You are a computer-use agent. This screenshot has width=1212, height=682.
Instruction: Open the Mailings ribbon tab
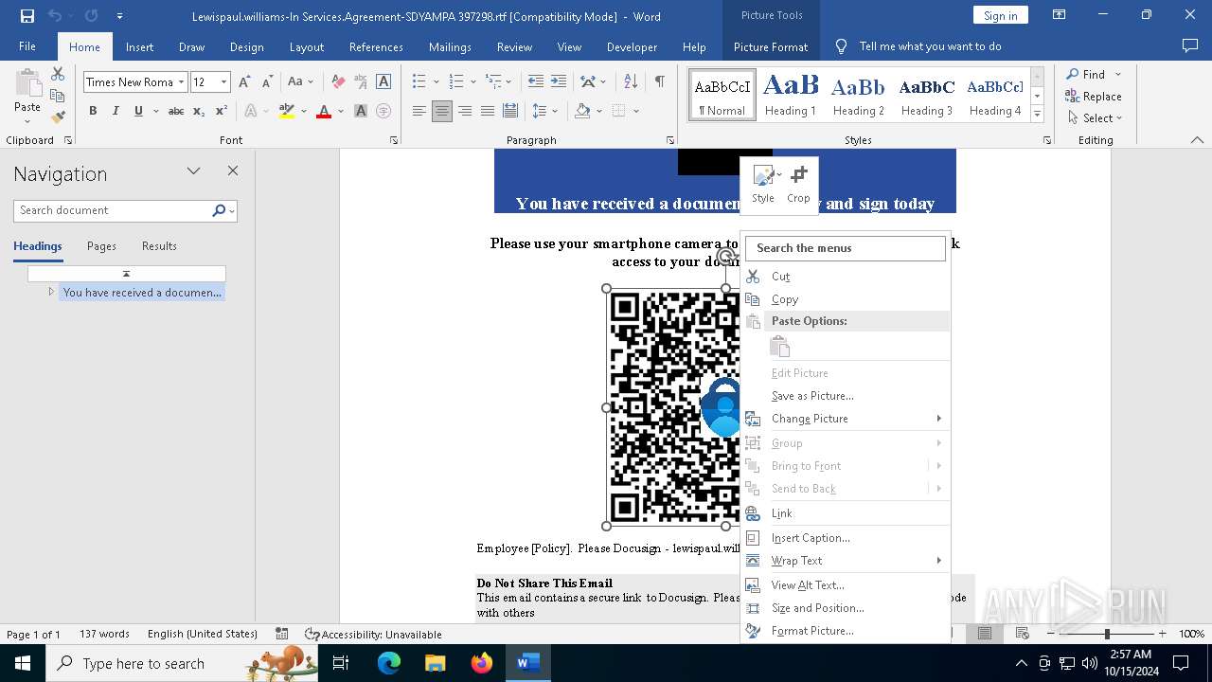click(450, 46)
